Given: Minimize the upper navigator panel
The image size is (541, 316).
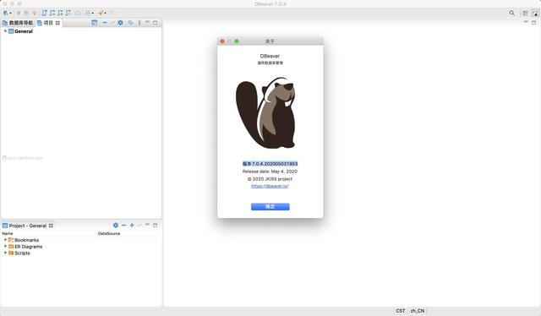Looking at the screenshot, I should (x=147, y=22).
